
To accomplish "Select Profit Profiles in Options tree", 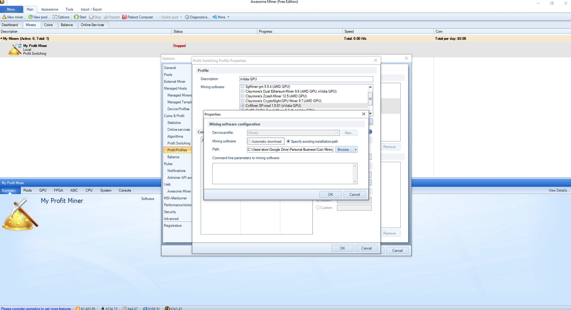I will click(177, 150).
